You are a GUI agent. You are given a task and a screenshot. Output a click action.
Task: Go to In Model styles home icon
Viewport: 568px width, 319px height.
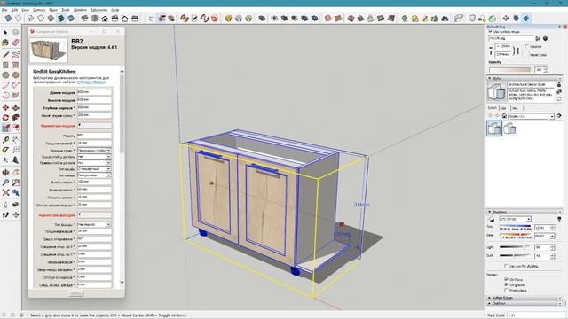click(x=504, y=116)
